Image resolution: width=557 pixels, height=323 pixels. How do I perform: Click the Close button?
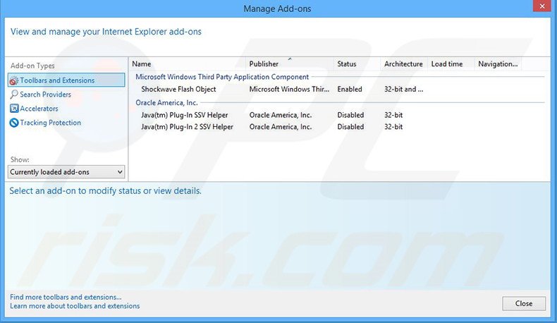(524, 303)
